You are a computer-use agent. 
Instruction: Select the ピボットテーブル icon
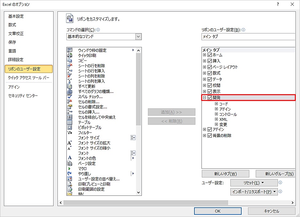click(70, 127)
